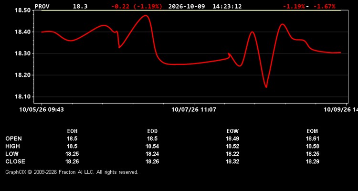Click the EOW LOW value 18.22
The width and height of the screenshot is (358, 191).
(x=232, y=154)
